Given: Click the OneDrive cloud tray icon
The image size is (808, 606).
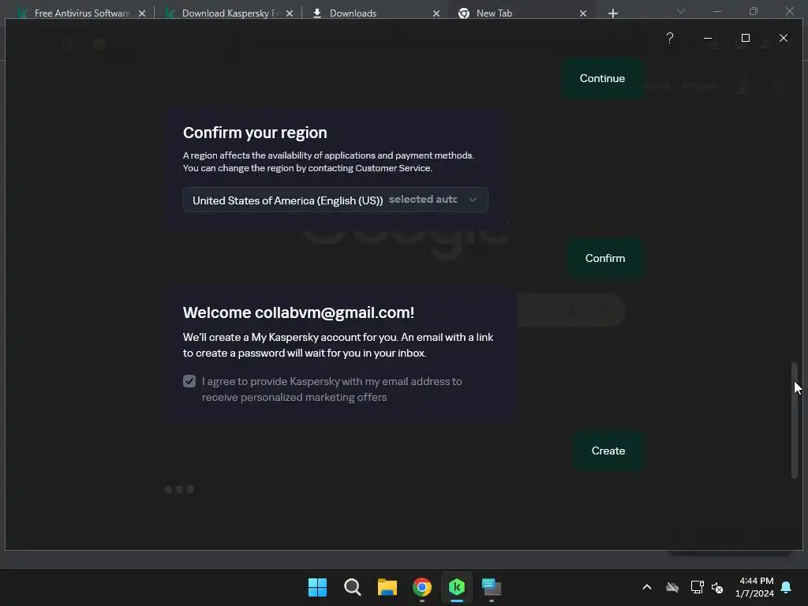Looking at the screenshot, I should point(672,587).
